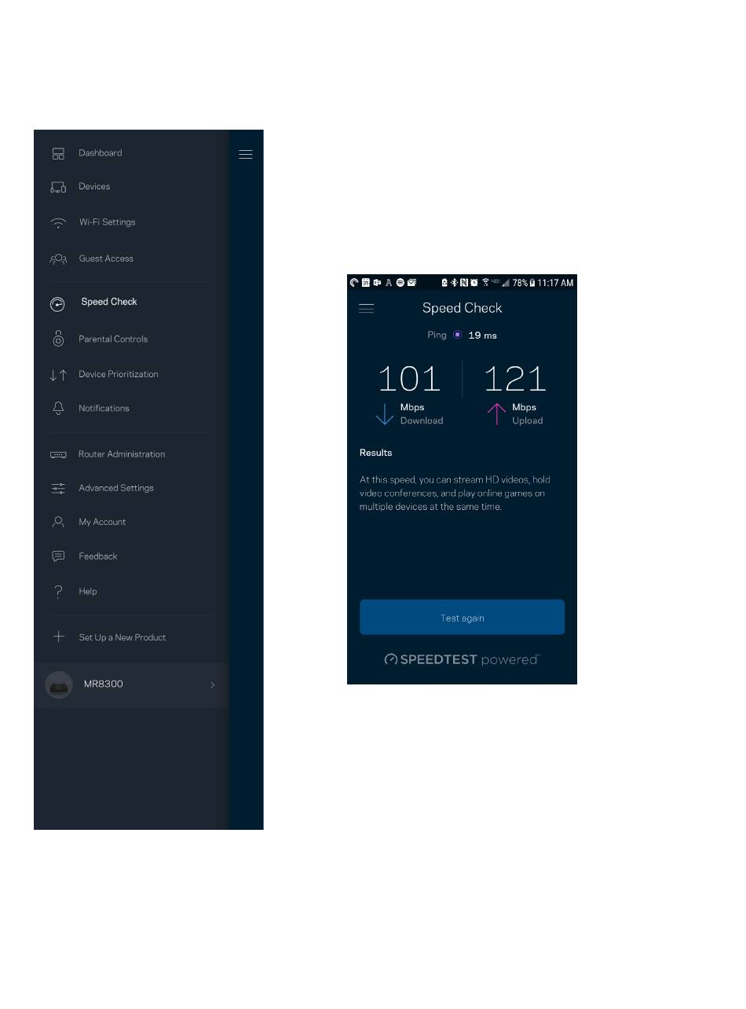Image resolution: width=746 pixels, height=1009 pixels.
Task: Tap the Ping indicator dot
Action: [x=458, y=335]
